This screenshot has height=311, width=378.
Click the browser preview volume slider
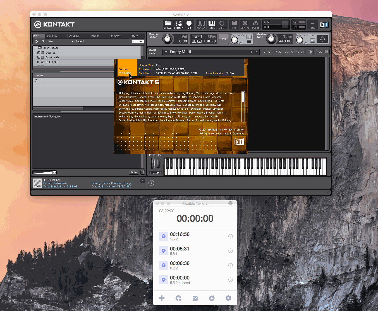pyautogui.click(x=44, y=172)
